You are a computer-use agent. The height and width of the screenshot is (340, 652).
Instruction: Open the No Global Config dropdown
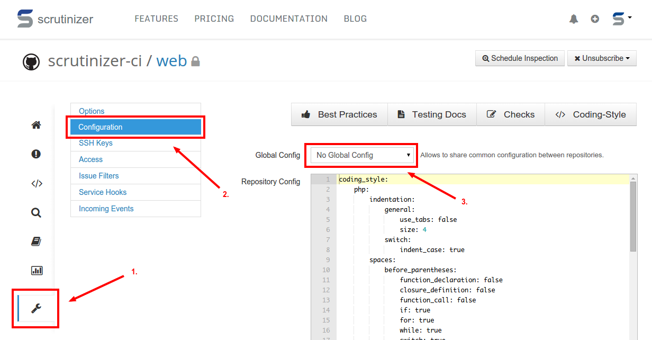[x=362, y=155]
